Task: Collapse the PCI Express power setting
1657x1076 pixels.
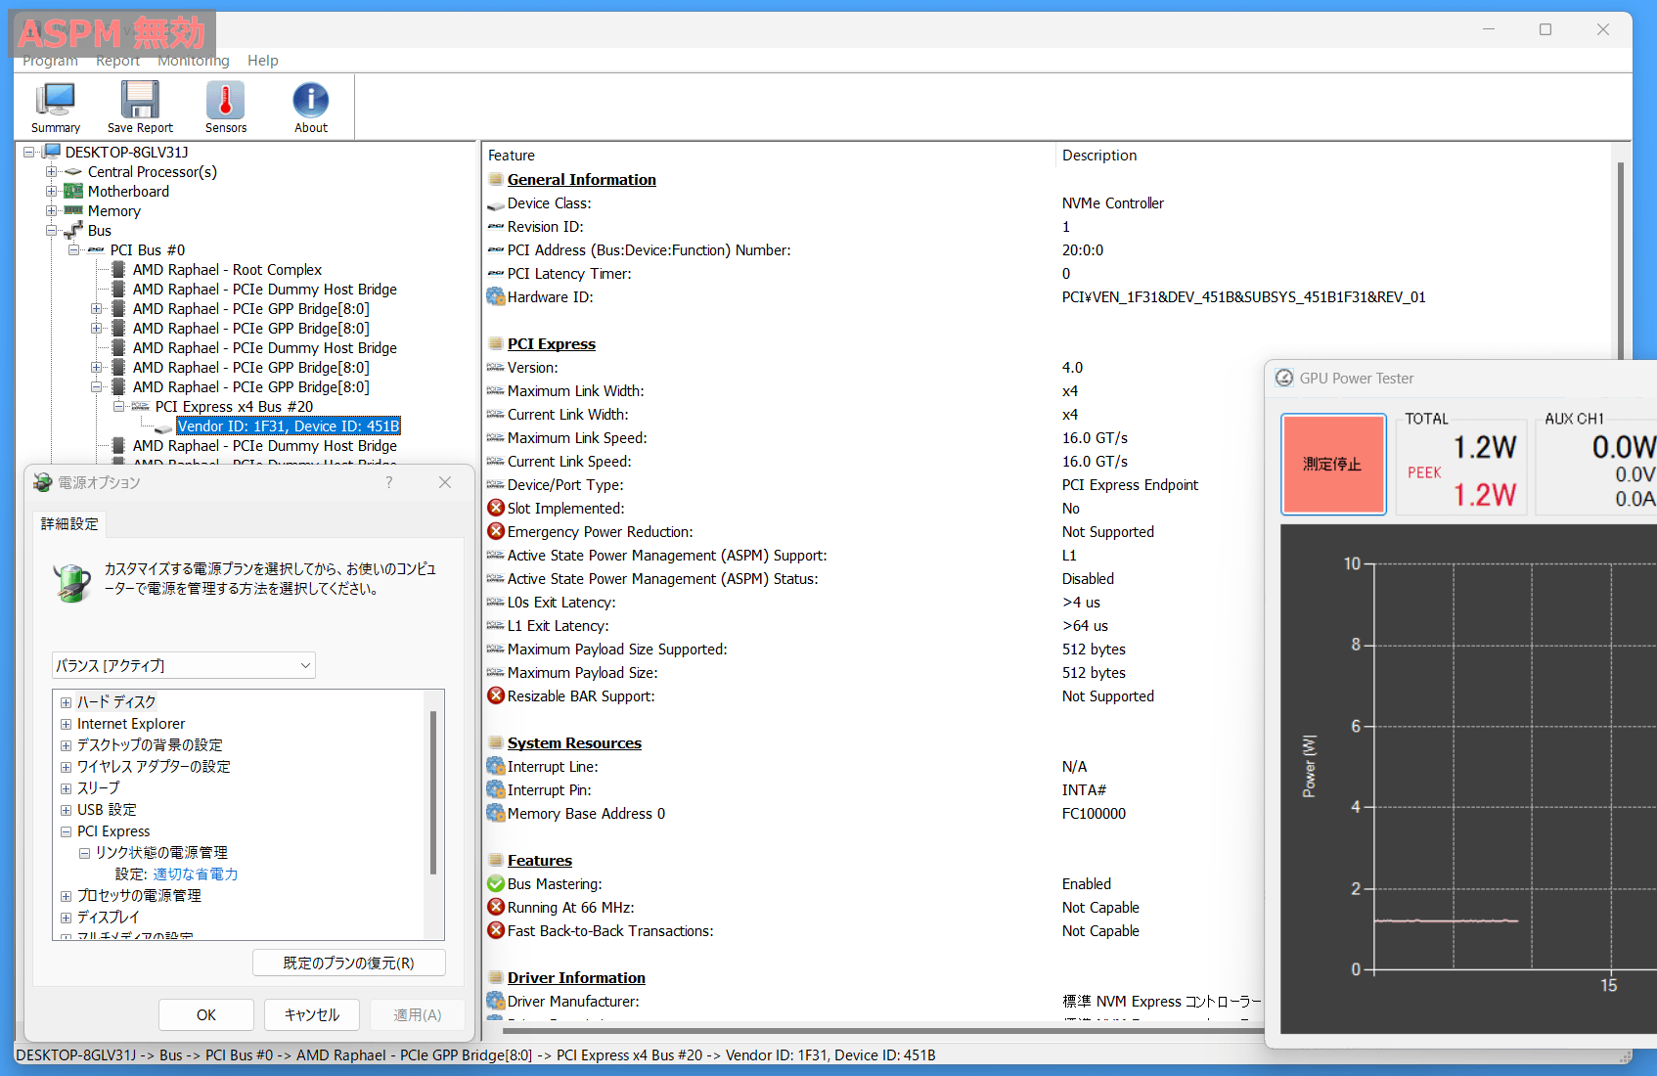Action: click(66, 831)
